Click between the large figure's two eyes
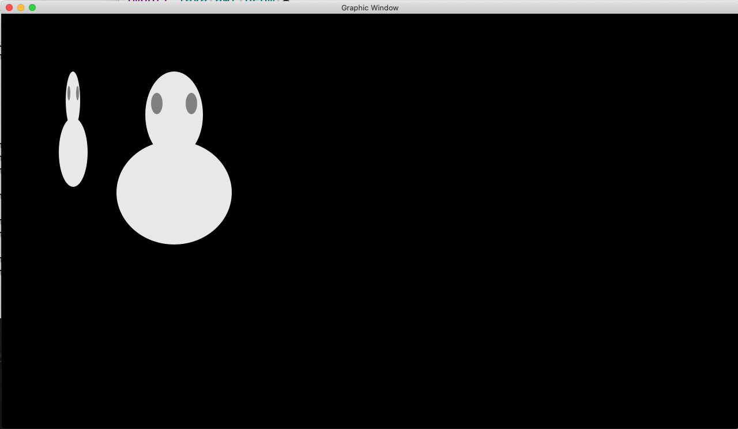The width and height of the screenshot is (738, 429). click(174, 104)
